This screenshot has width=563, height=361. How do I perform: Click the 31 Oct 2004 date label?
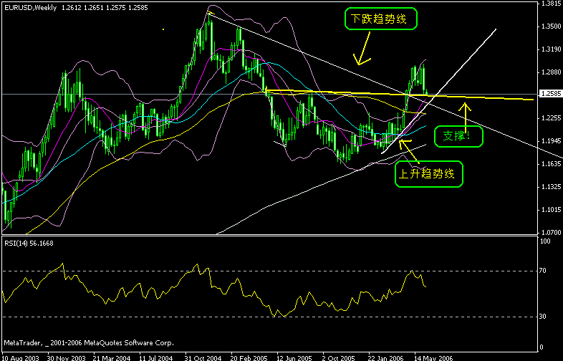click(x=203, y=358)
